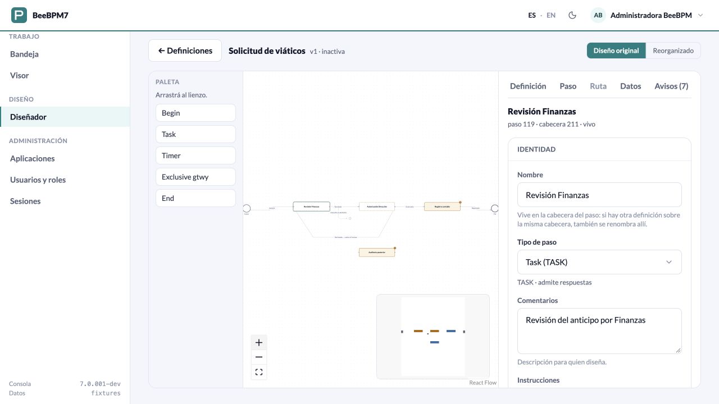Image resolution: width=719 pixels, height=404 pixels.
Task: Switch to Reorganizado layout
Action: point(674,50)
